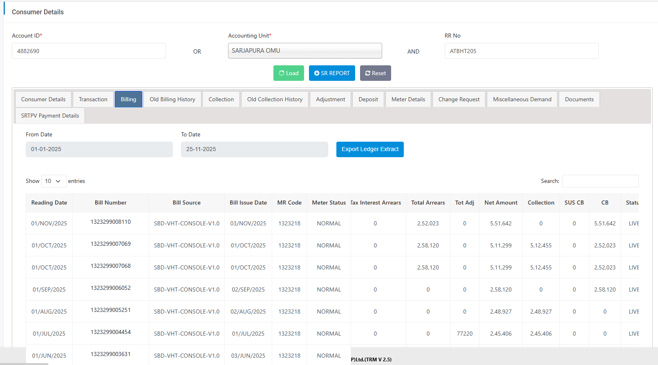Click the table Search box

pyautogui.click(x=600, y=181)
